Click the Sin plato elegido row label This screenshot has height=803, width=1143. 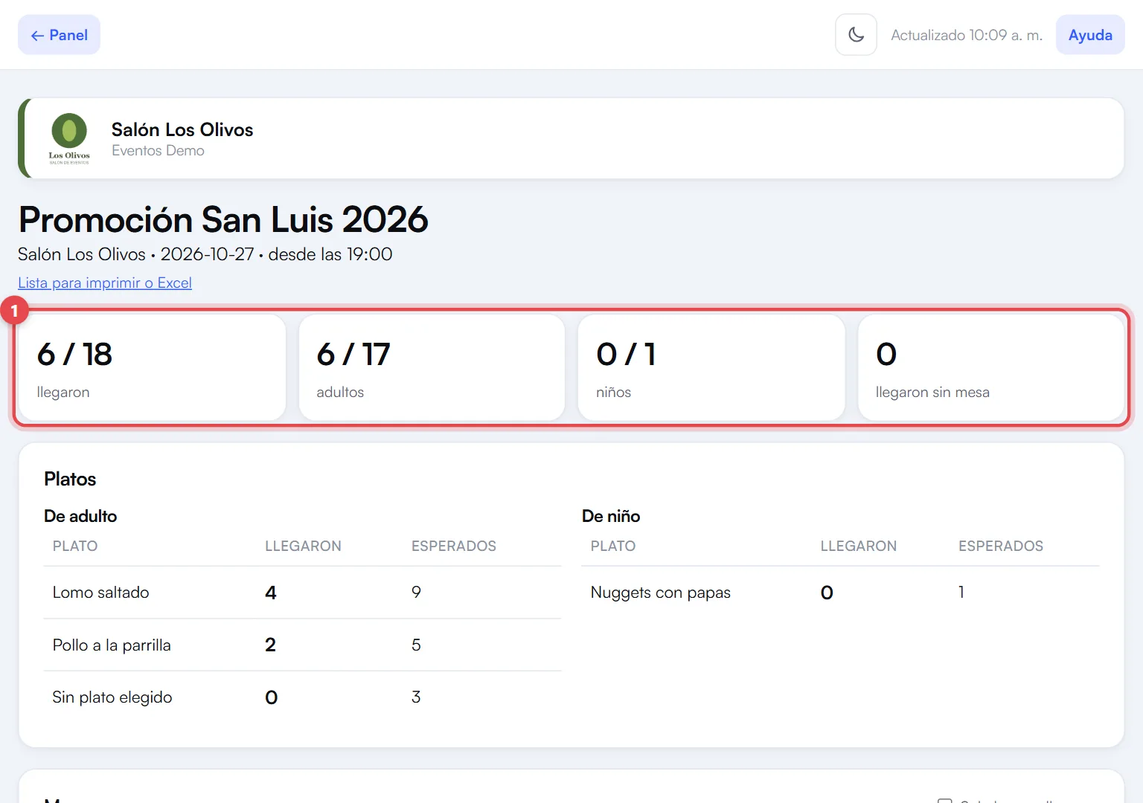coord(112,697)
